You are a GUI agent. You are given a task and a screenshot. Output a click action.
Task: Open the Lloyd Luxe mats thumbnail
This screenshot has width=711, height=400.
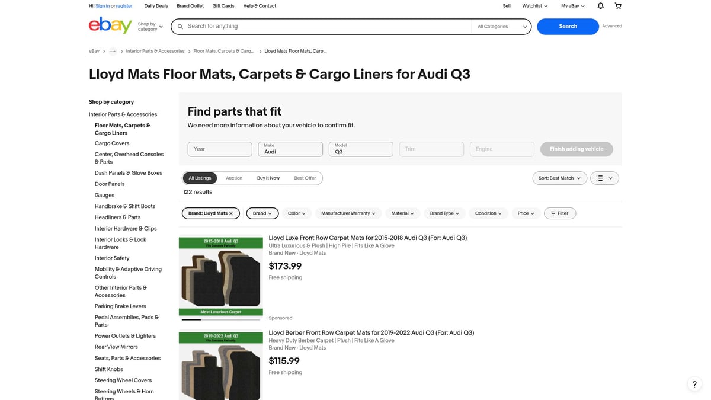[220, 277]
